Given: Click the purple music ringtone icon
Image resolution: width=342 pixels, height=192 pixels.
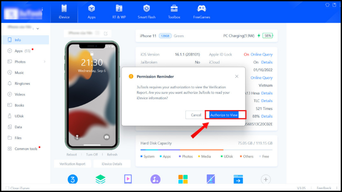Looking at the screenshot, I should (x=155, y=179).
